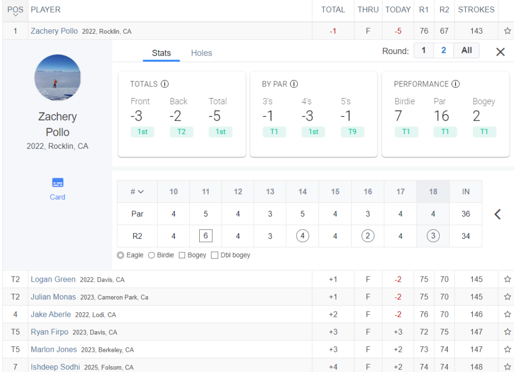Click Zachery Pollo's today score -5

click(x=398, y=31)
